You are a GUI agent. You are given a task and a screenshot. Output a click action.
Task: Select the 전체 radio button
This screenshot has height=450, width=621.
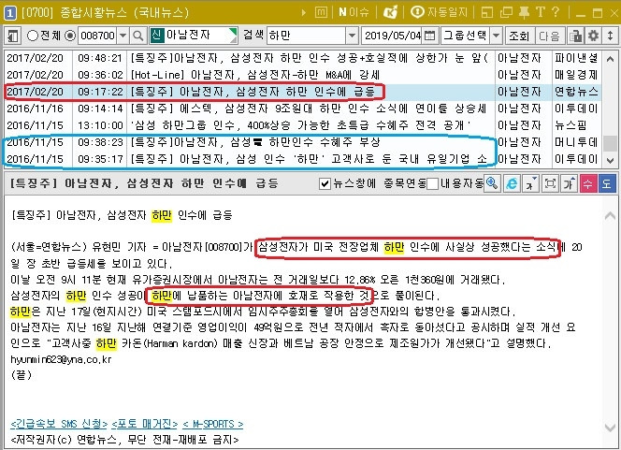coord(33,36)
